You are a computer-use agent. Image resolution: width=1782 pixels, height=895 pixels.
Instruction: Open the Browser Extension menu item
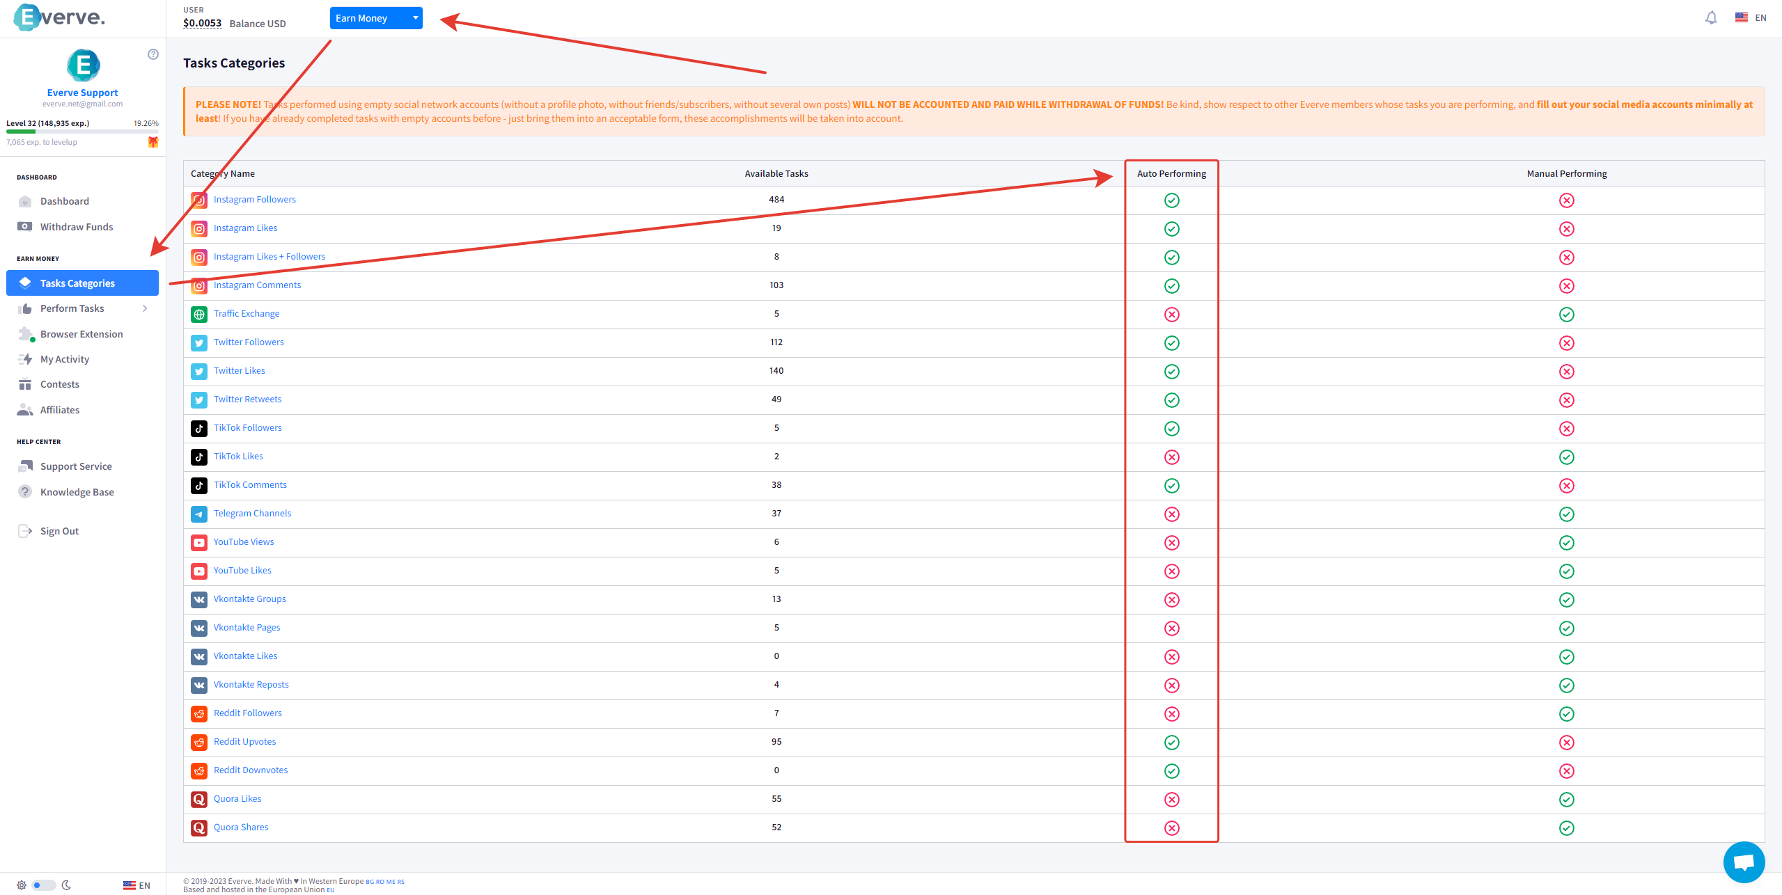[81, 334]
